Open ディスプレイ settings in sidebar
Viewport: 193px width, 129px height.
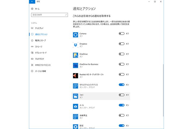pos(39,28)
